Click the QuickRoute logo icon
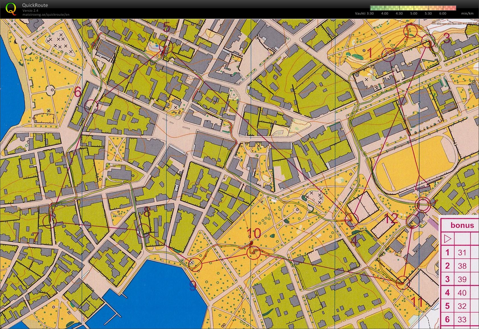Screen dimensions: 479x329 [11, 8]
